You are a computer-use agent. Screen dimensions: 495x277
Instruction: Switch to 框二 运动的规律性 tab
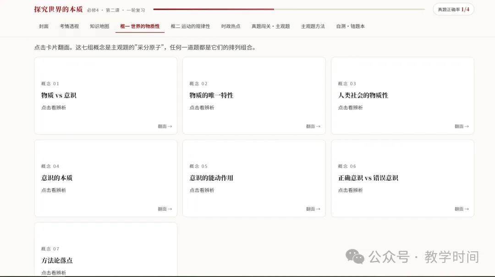point(190,27)
